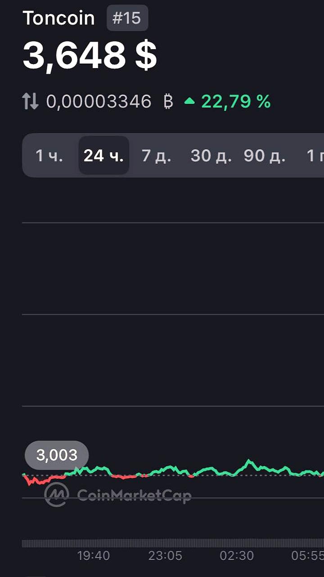This screenshot has height=577, width=324.
Task: Switch chart to 30 д. range
Action: tap(211, 156)
